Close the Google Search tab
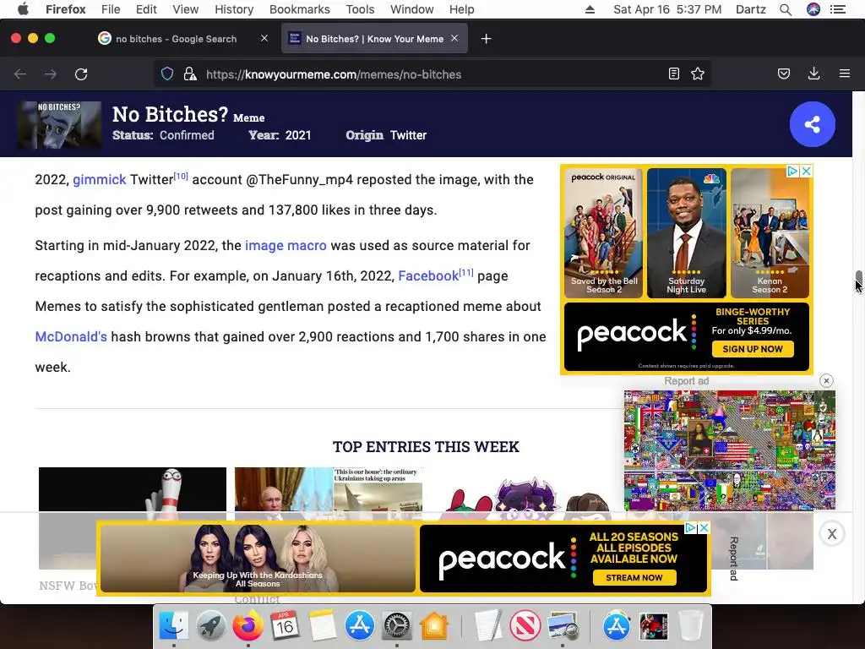The height and width of the screenshot is (649, 865). click(264, 38)
